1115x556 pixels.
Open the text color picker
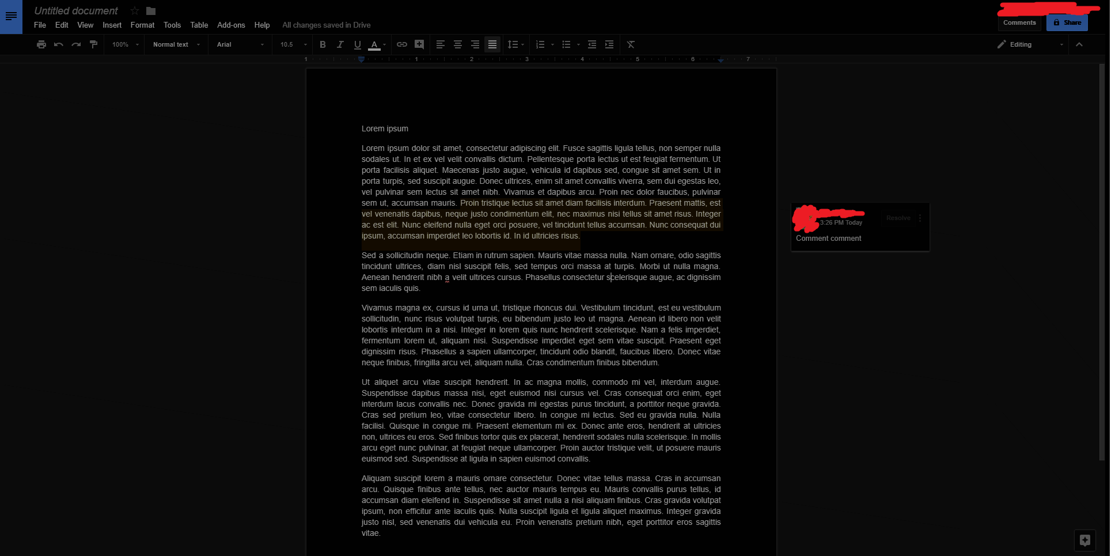(x=377, y=44)
